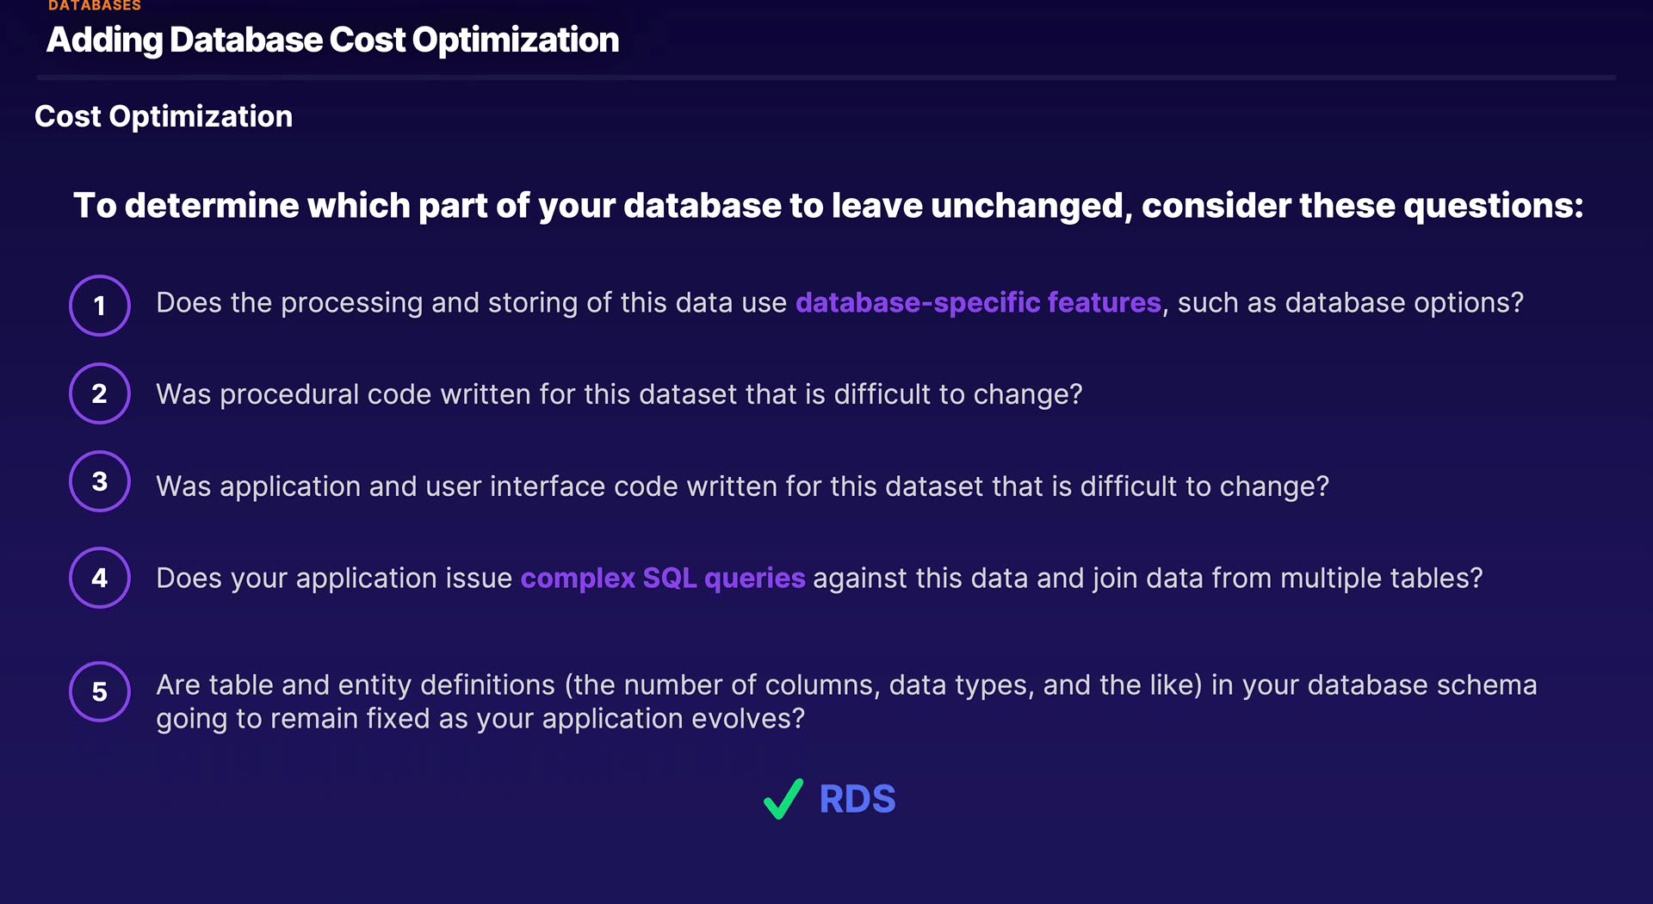Click the blue RDS label
The height and width of the screenshot is (904, 1653).
pos(857,800)
